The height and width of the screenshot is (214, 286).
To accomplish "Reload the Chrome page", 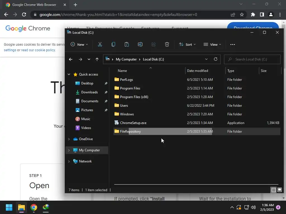I will tap(24, 14).
